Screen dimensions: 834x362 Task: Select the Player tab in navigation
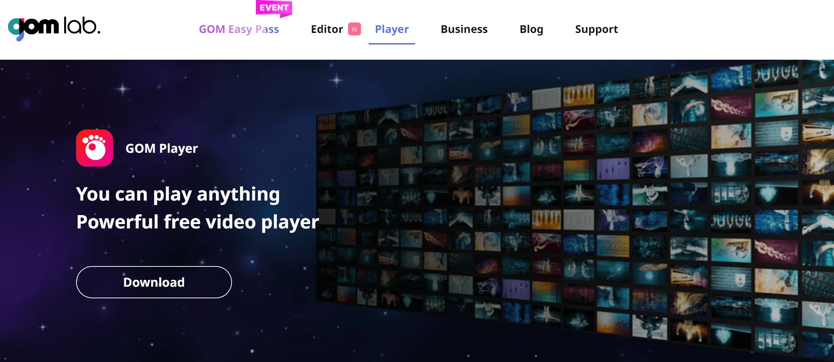click(392, 29)
